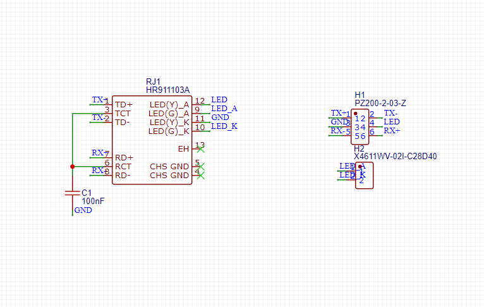Select the no-connect marker on pin 4
This screenshot has width=484, height=307.
coord(201,176)
